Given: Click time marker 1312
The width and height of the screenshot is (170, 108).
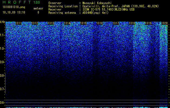Looking at the screenshot, I should (35, 23).
